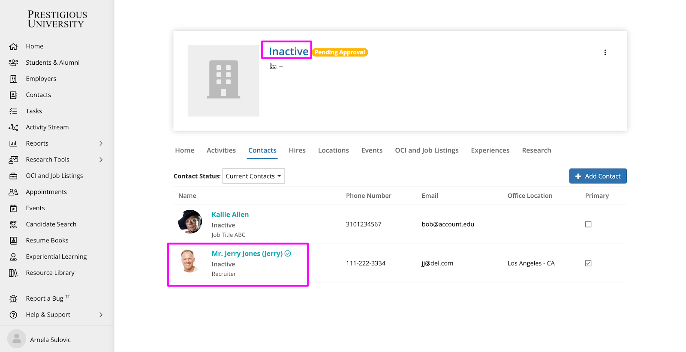This screenshot has width=686, height=352.
Task: Click the Add Contact button
Action: pyautogui.click(x=598, y=176)
